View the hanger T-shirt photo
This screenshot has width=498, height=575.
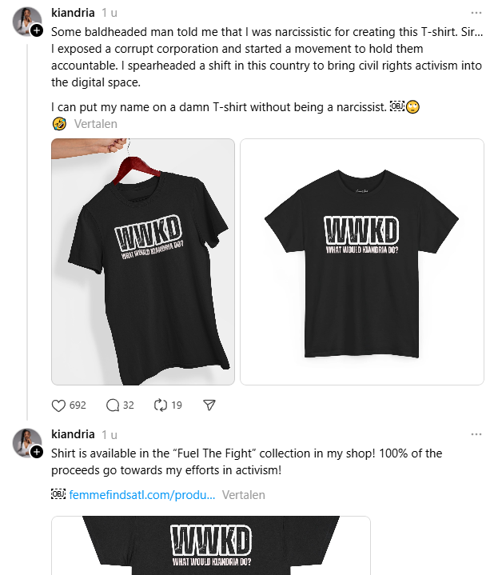[143, 262]
